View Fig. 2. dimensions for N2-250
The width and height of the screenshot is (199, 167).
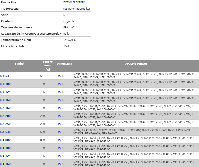pyautogui.click(x=60, y=124)
